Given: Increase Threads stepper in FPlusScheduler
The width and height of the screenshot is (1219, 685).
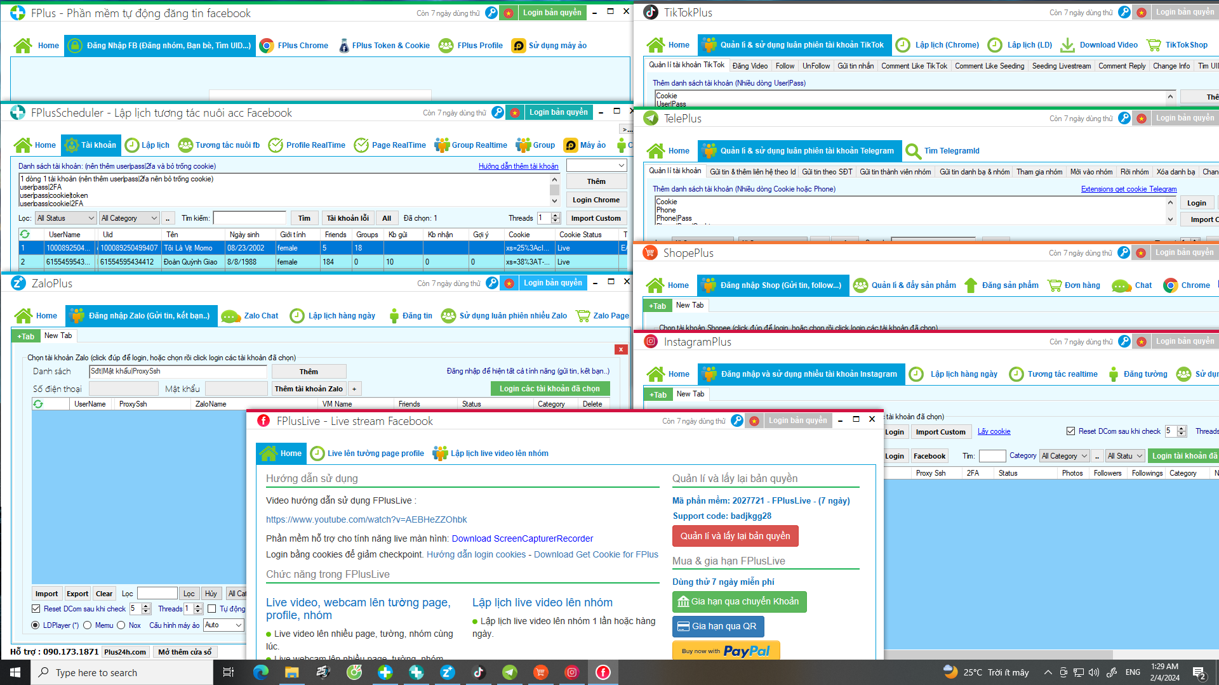Looking at the screenshot, I should click(556, 216).
